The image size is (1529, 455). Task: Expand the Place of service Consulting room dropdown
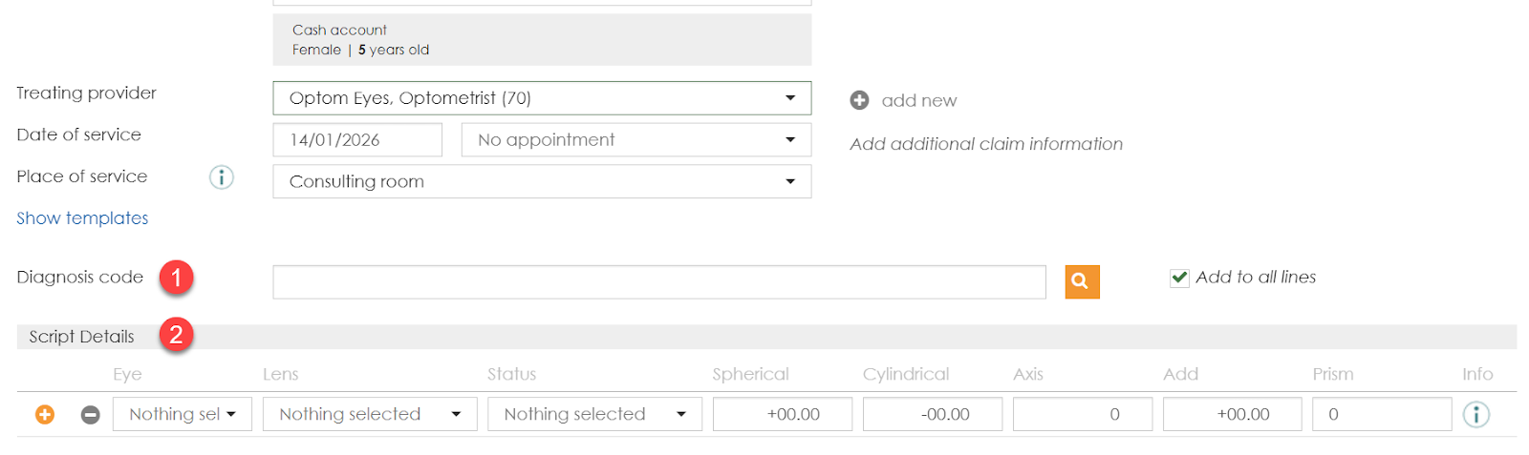pyautogui.click(x=542, y=181)
